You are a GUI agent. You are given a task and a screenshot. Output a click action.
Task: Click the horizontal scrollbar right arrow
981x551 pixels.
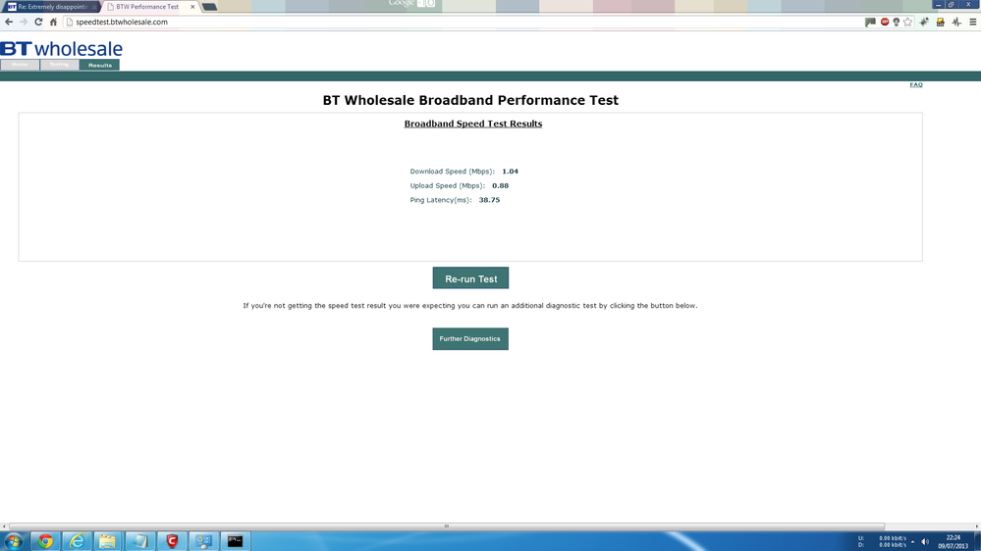point(977,526)
